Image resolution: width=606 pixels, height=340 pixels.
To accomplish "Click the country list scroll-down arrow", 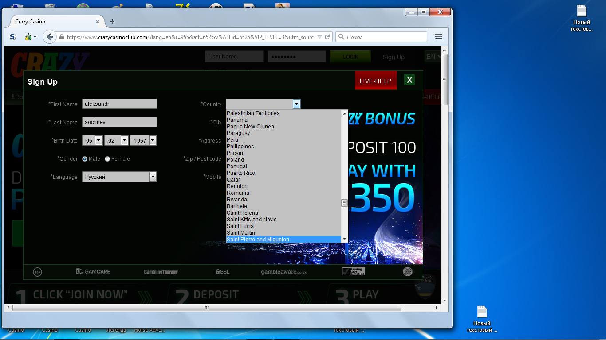I will tap(344, 239).
